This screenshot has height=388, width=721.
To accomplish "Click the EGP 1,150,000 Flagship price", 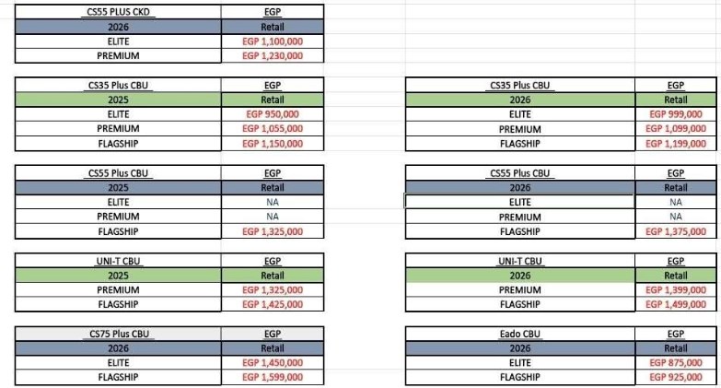I will click(x=272, y=143).
